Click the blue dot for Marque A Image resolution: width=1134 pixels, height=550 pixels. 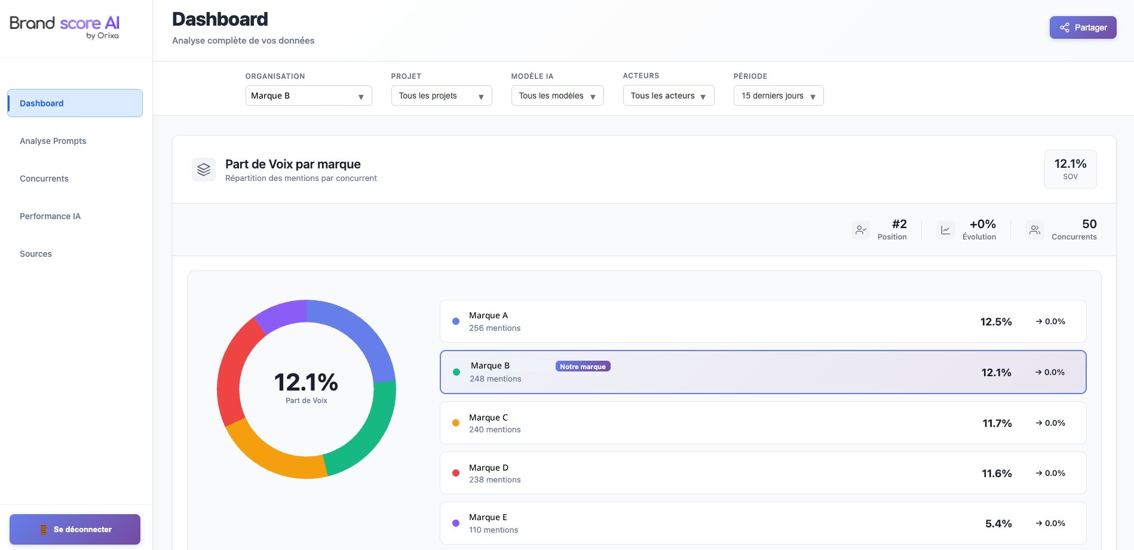click(456, 321)
